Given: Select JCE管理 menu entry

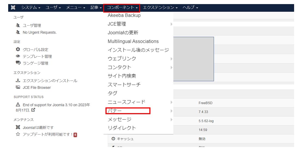Looking at the screenshot, I should (x=117, y=24).
